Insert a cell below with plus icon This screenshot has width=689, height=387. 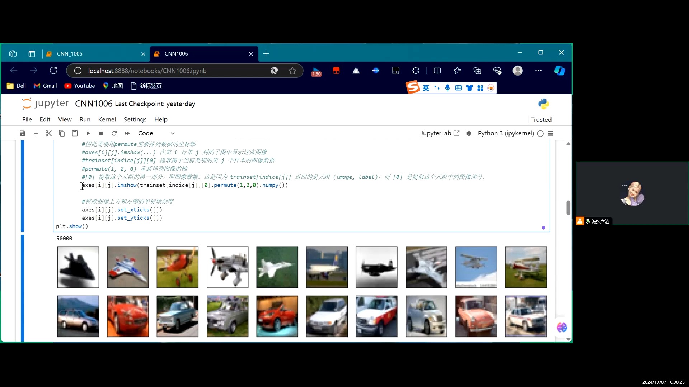coord(36,133)
